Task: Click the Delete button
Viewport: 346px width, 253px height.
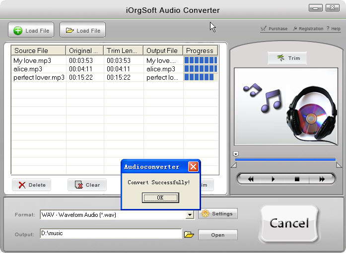Action: click(x=32, y=185)
